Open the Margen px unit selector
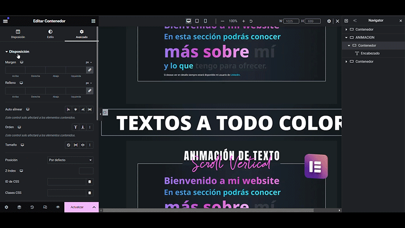The image size is (405, 228). click(89, 62)
